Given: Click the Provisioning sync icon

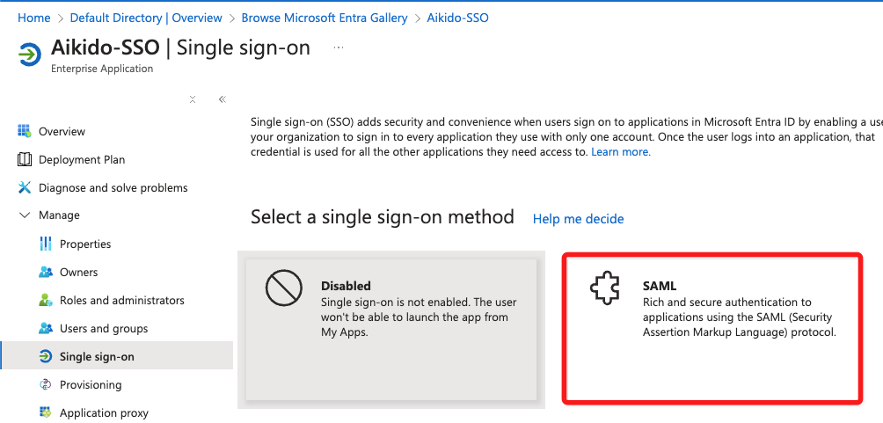Looking at the screenshot, I should [x=46, y=384].
